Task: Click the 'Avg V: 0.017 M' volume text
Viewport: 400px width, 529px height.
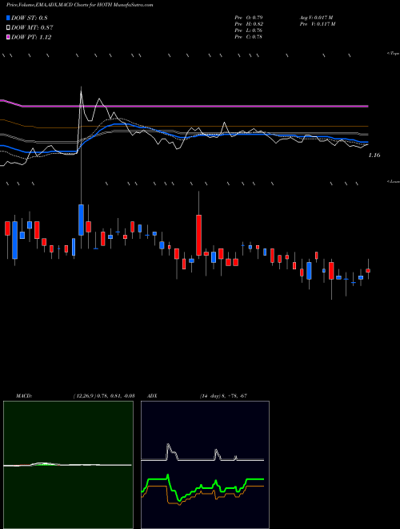Action: pos(316,17)
